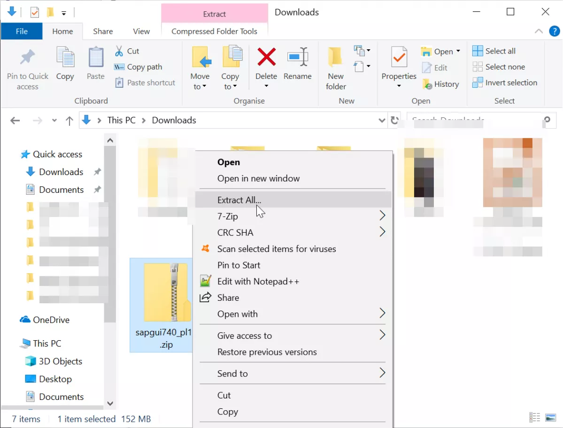
Task: Click the navigation pane scroll down arrow
Action: (110, 403)
